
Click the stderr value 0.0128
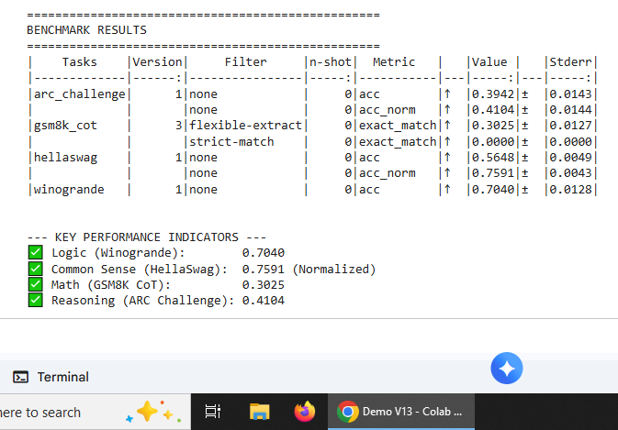pyautogui.click(x=570, y=189)
